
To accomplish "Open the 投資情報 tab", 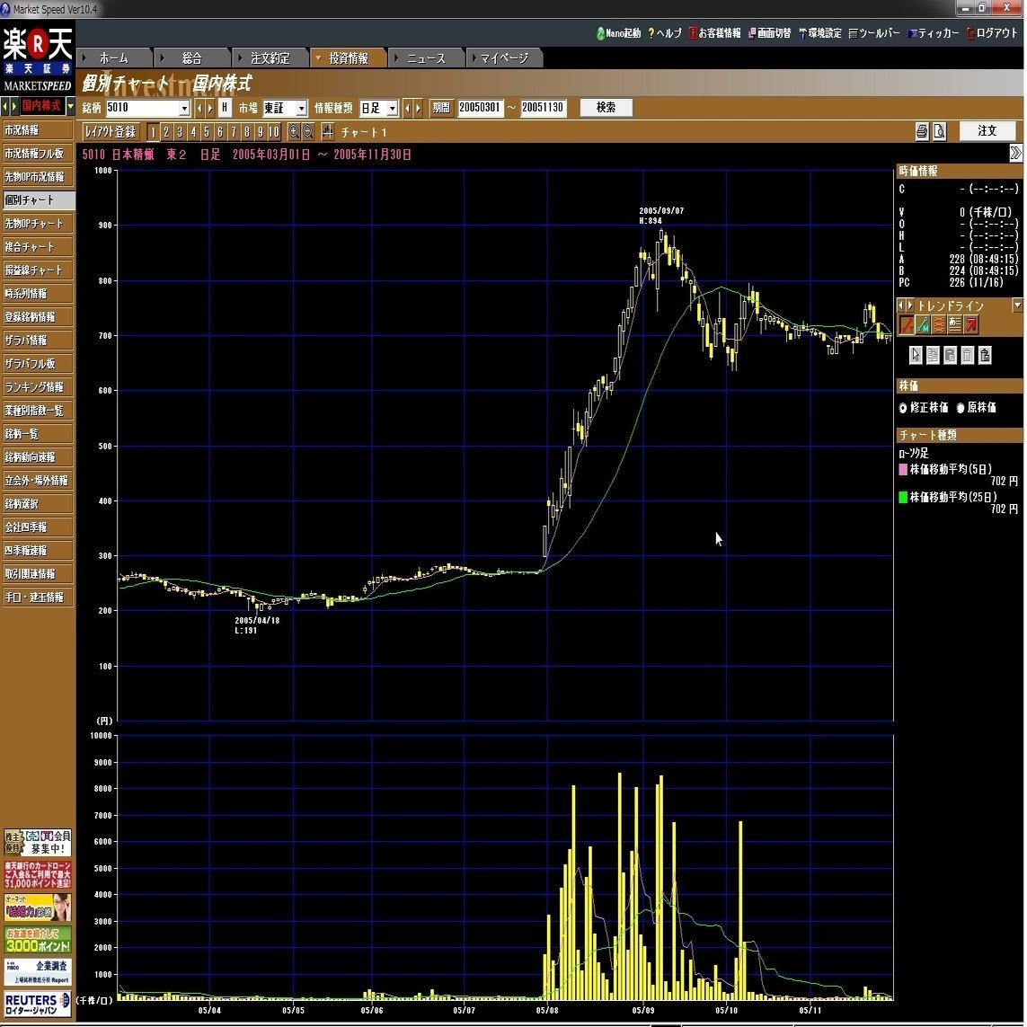I will point(348,58).
